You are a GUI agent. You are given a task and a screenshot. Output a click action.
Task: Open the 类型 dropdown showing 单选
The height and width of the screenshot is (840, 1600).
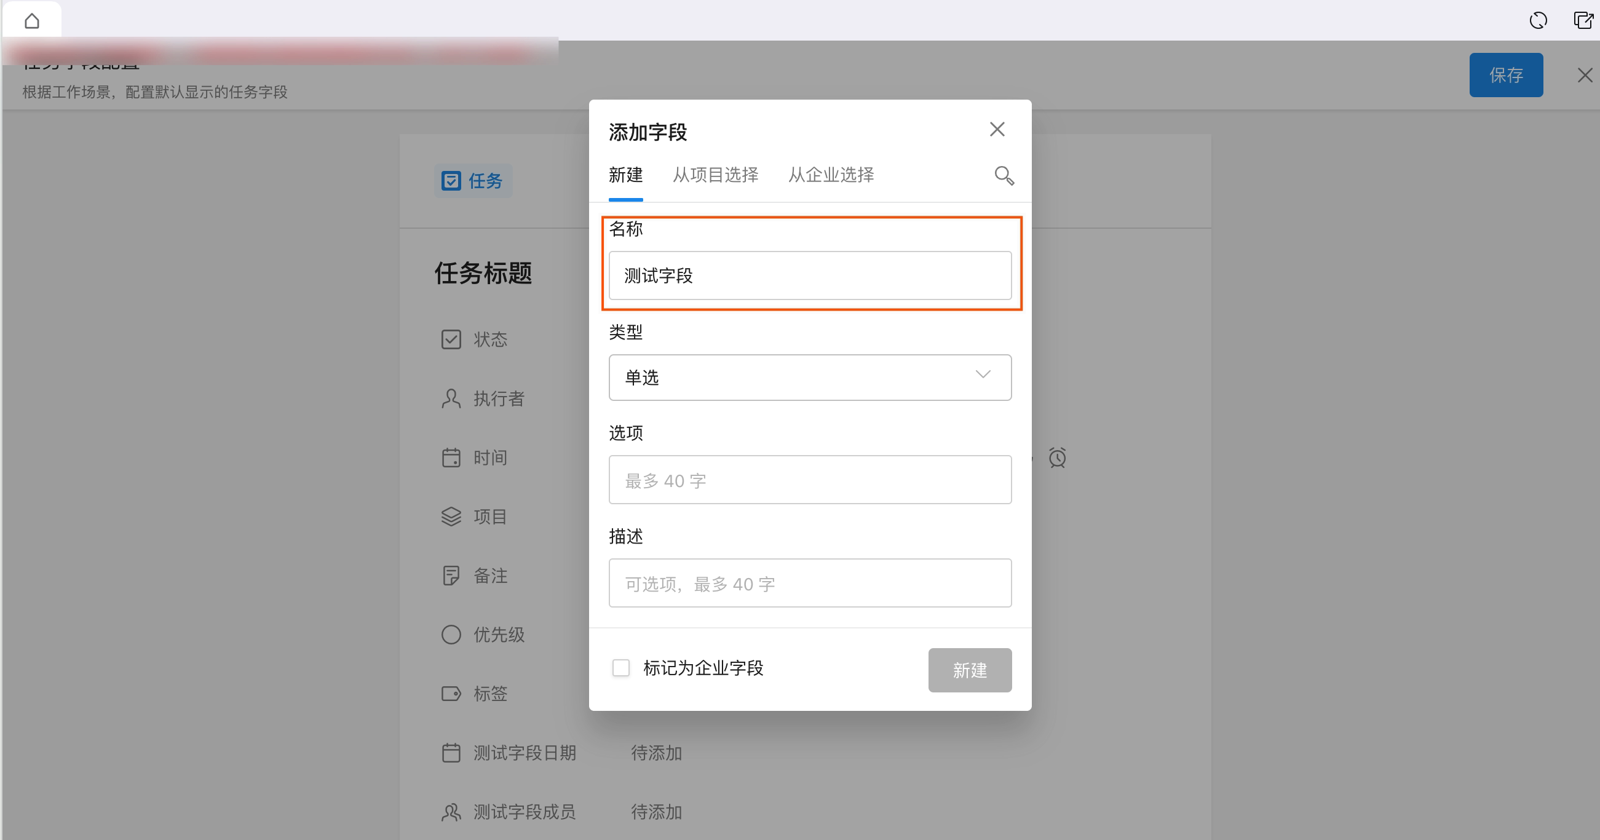pyautogui.click(x=795, y=378)
